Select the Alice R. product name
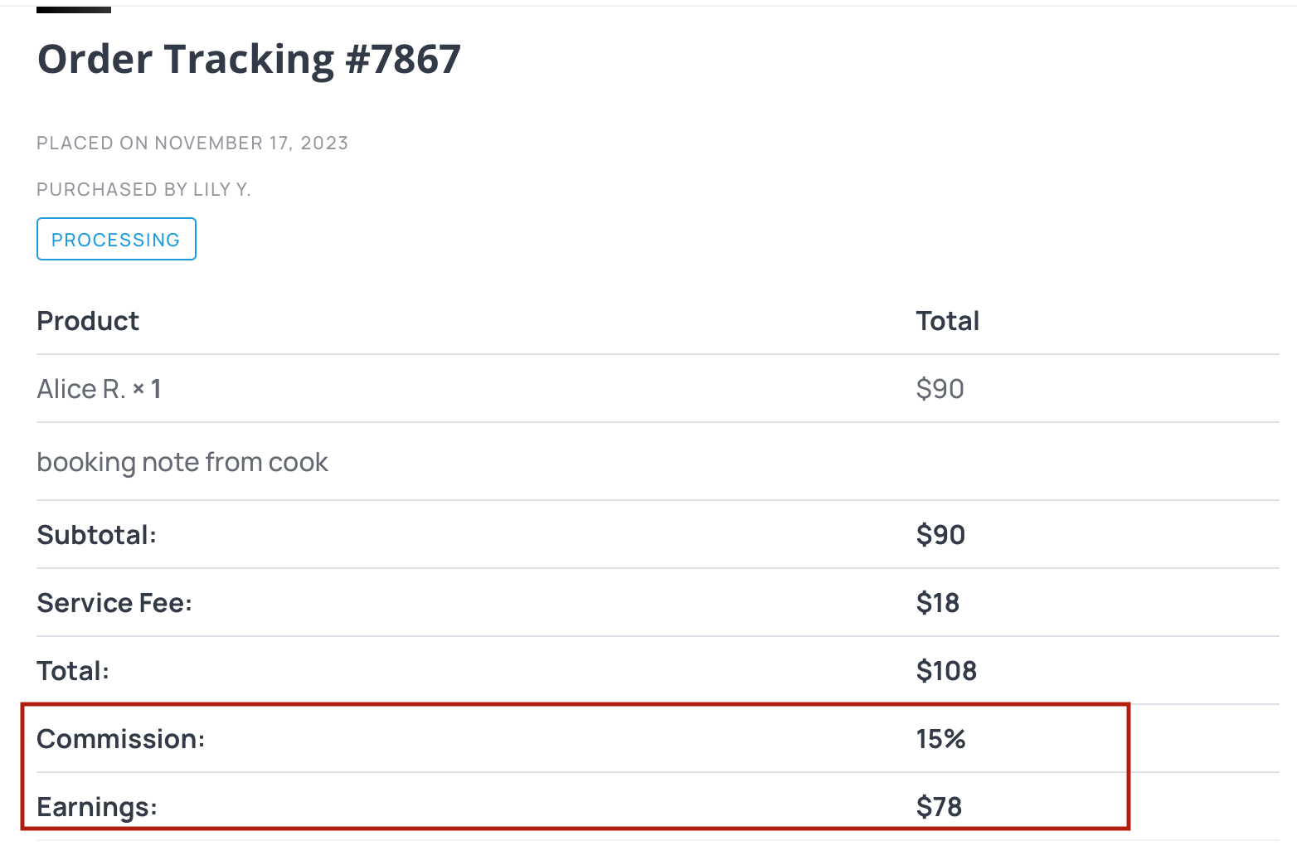Viewport: 1297px width, 846px height. click(81, 389)
